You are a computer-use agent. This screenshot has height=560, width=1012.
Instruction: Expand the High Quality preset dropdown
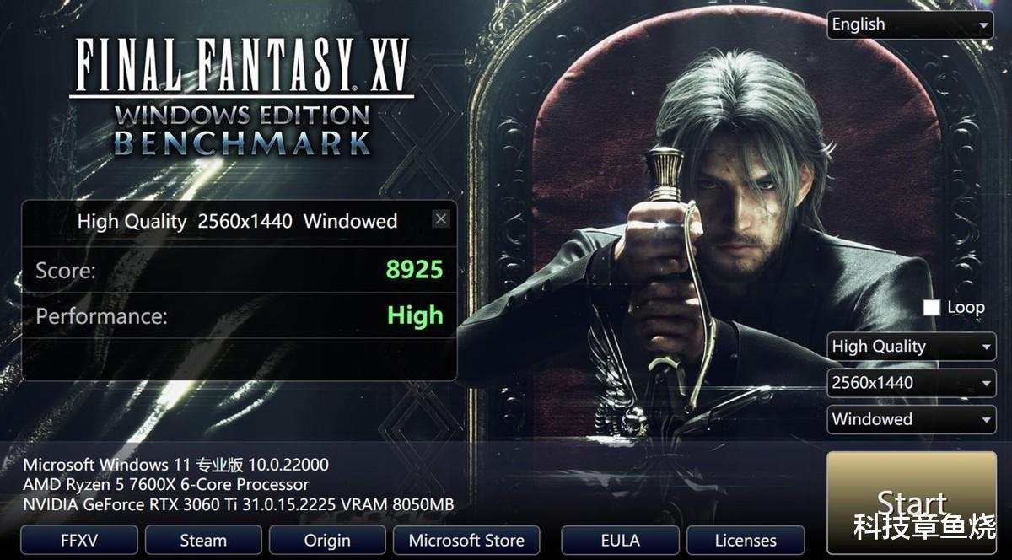tap(912, 347)
